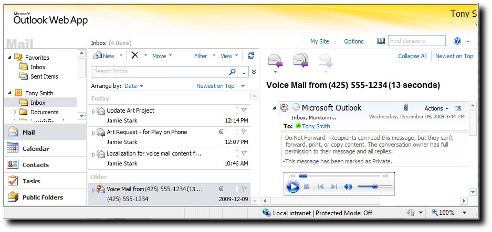Click the attachment paperclip in message header
The image size is (492, 232).
point(406,108)
